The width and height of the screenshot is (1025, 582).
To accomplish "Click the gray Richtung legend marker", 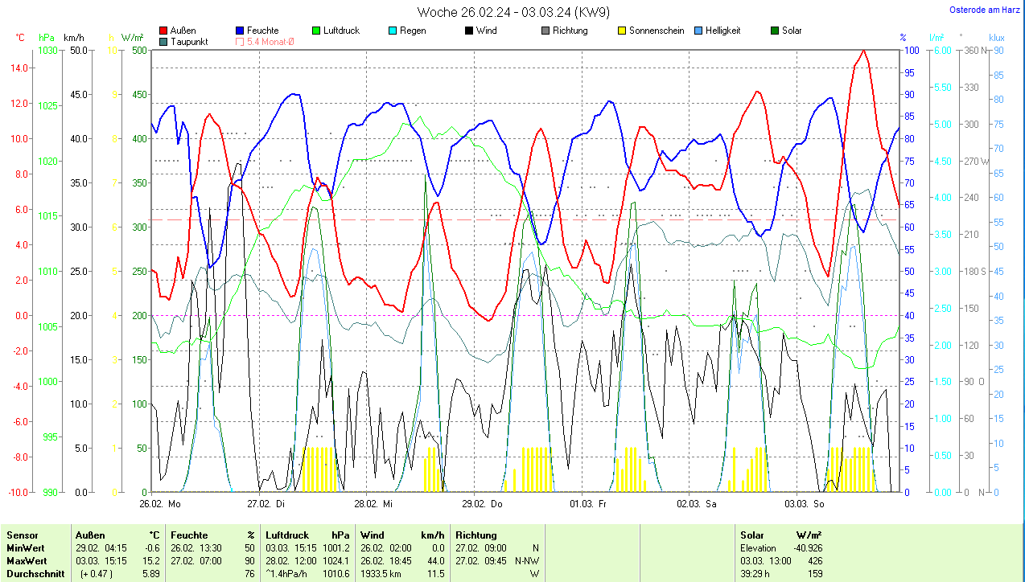I will click(545, 31).
